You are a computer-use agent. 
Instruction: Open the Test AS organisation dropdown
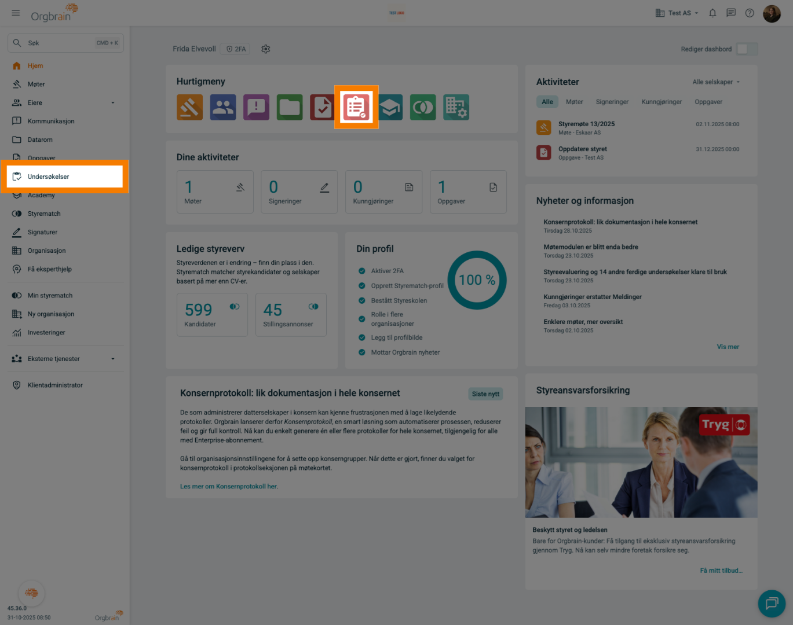point(677,13)
